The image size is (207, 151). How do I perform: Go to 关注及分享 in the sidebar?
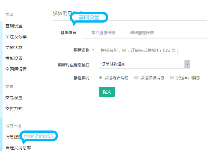click(16, 37)
